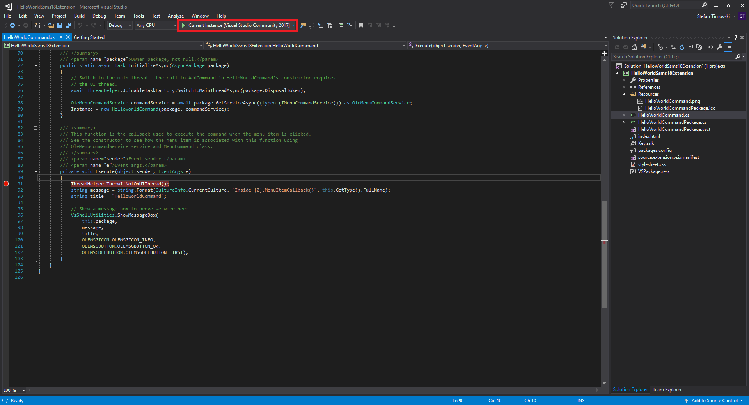
Task: Click the editor scrollbar down arrow
Action: (x=604, y=383)
